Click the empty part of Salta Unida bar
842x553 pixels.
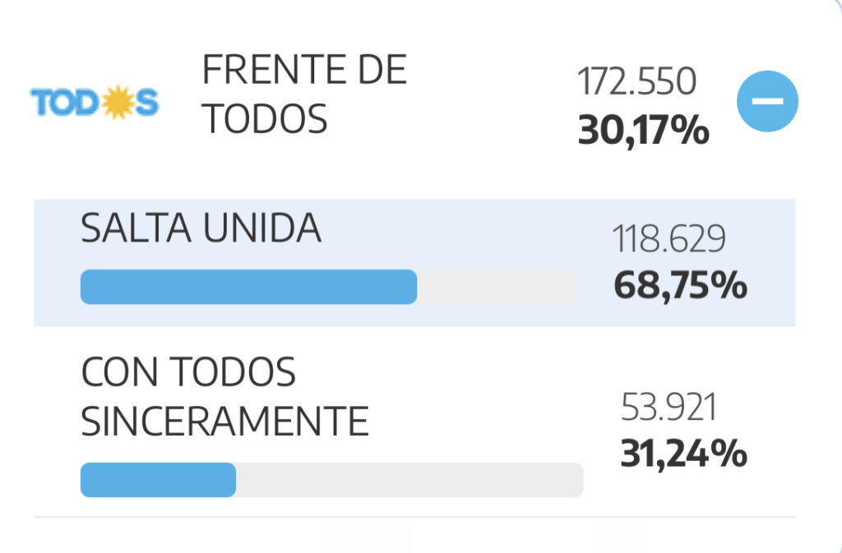tap(496, 287)
